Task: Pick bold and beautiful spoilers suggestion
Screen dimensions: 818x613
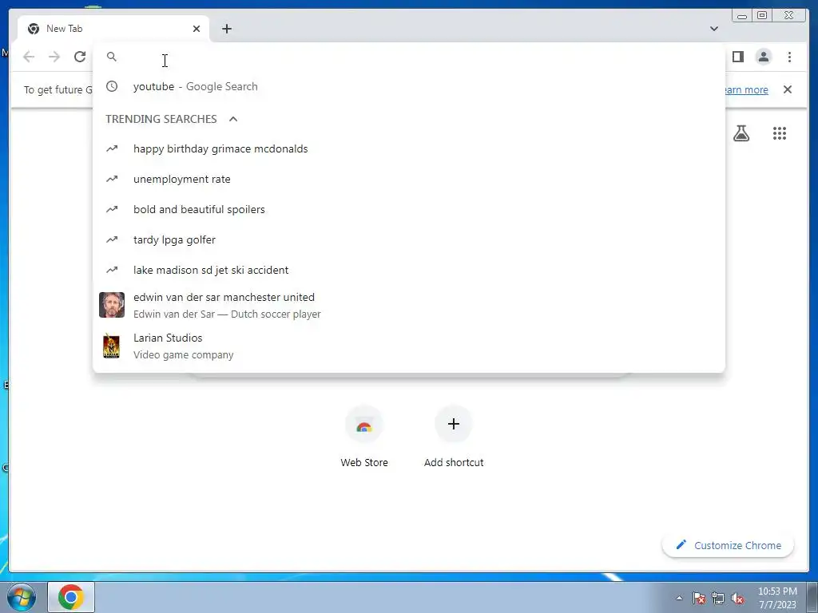Action: pyautogui.click(x=408, y=209)
